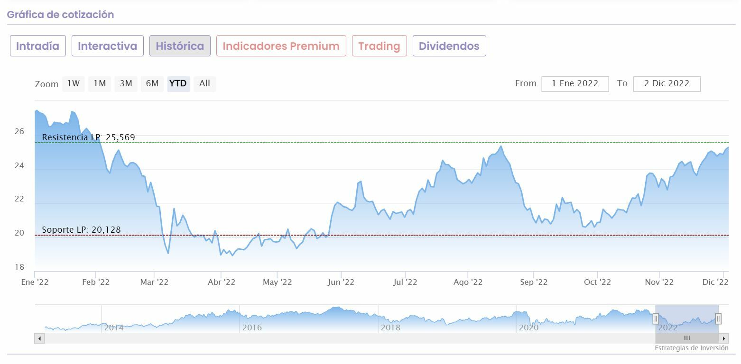Set zoom to 1W
The image size is (741, 364).
point(73,84)
